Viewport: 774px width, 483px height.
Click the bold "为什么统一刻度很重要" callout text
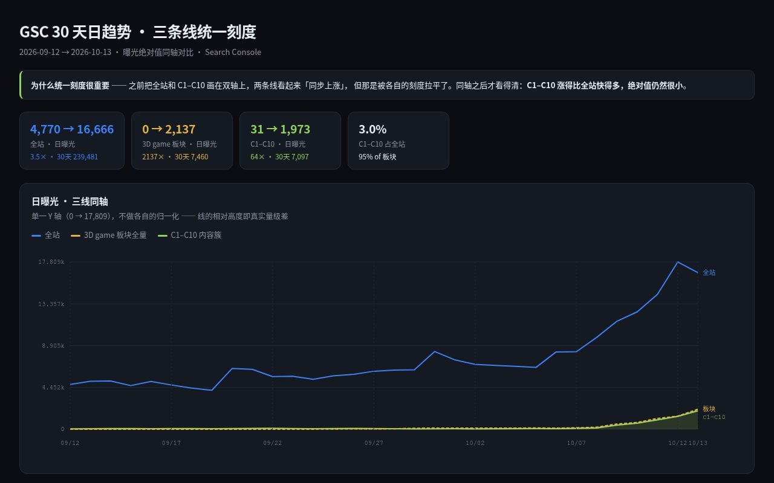70,85
